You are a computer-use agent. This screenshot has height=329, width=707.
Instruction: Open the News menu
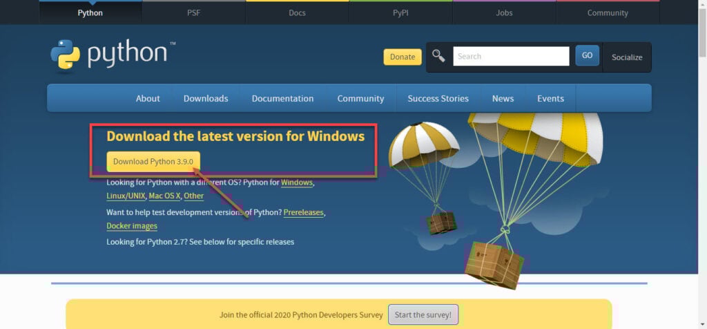503,98
